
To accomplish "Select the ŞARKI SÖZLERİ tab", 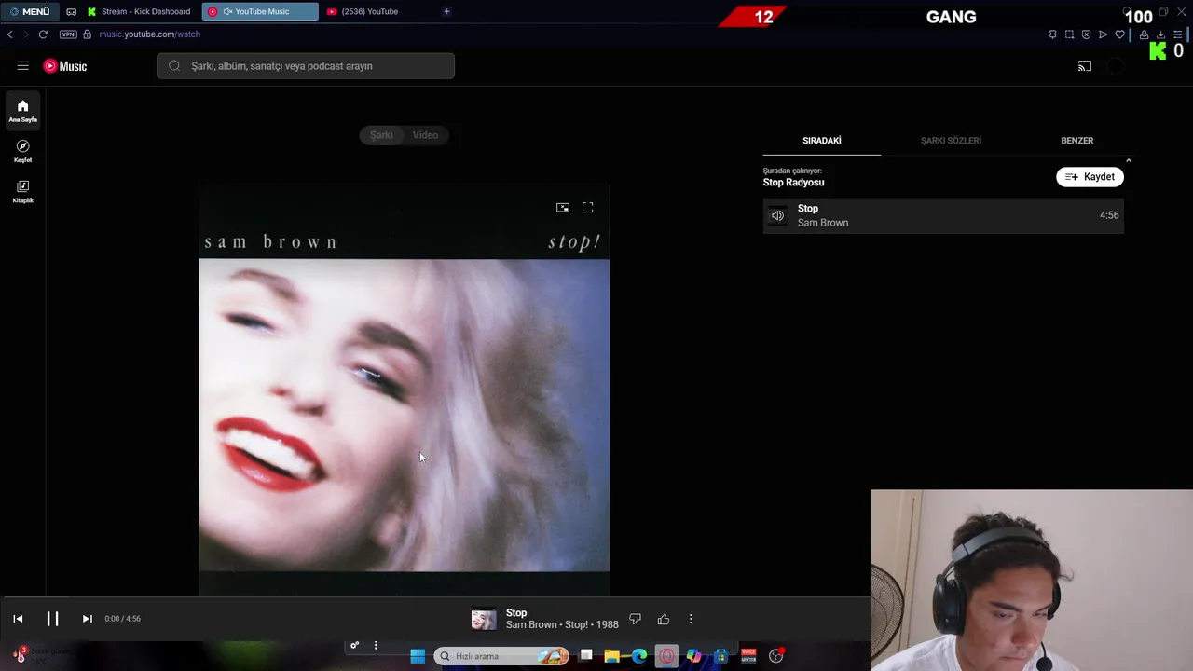I will click(951, 141).
